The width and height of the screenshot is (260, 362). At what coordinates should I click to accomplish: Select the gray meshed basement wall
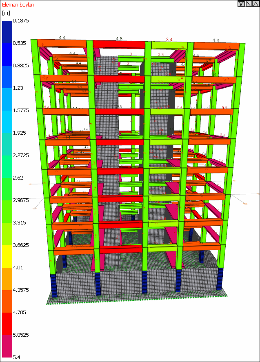coord(136,282)
